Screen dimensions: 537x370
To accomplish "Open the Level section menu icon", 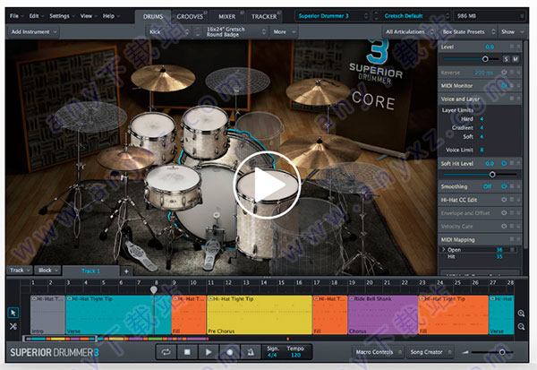I will click(x=512, y=47).
